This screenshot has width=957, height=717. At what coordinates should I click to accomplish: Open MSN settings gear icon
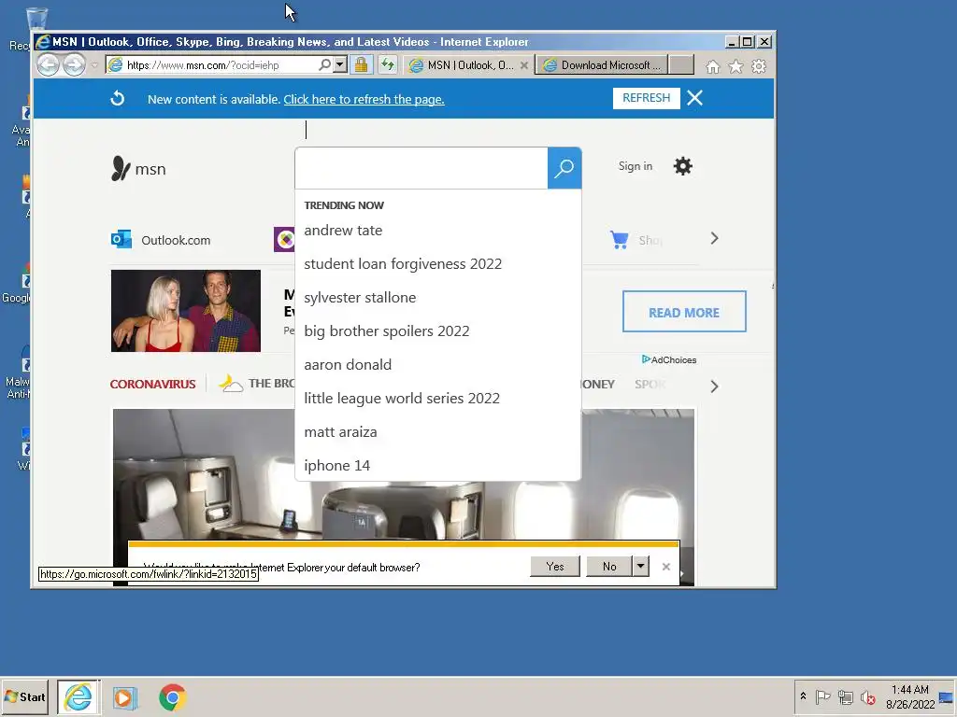(682, 166)
